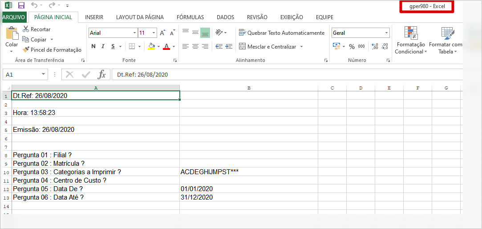The image size is (482, 229).
Task: Decrease decimal places
Action: coord(385,46)
